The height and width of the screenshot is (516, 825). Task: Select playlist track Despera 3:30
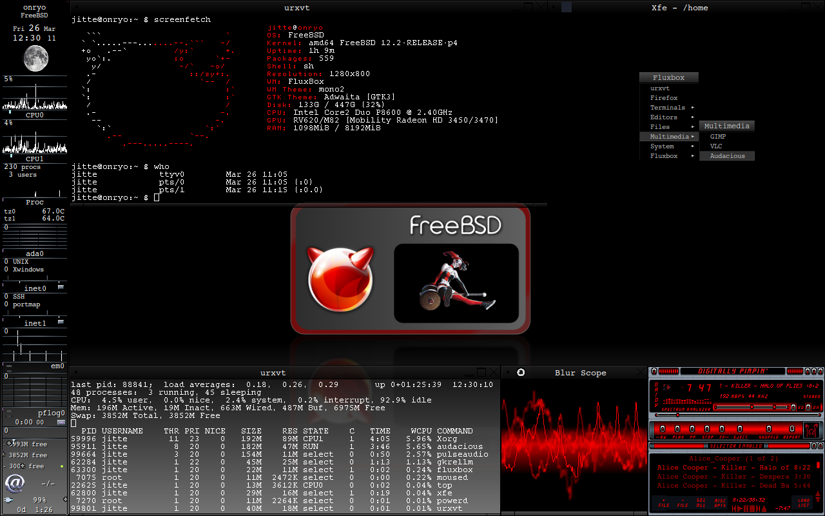(734, 477)
